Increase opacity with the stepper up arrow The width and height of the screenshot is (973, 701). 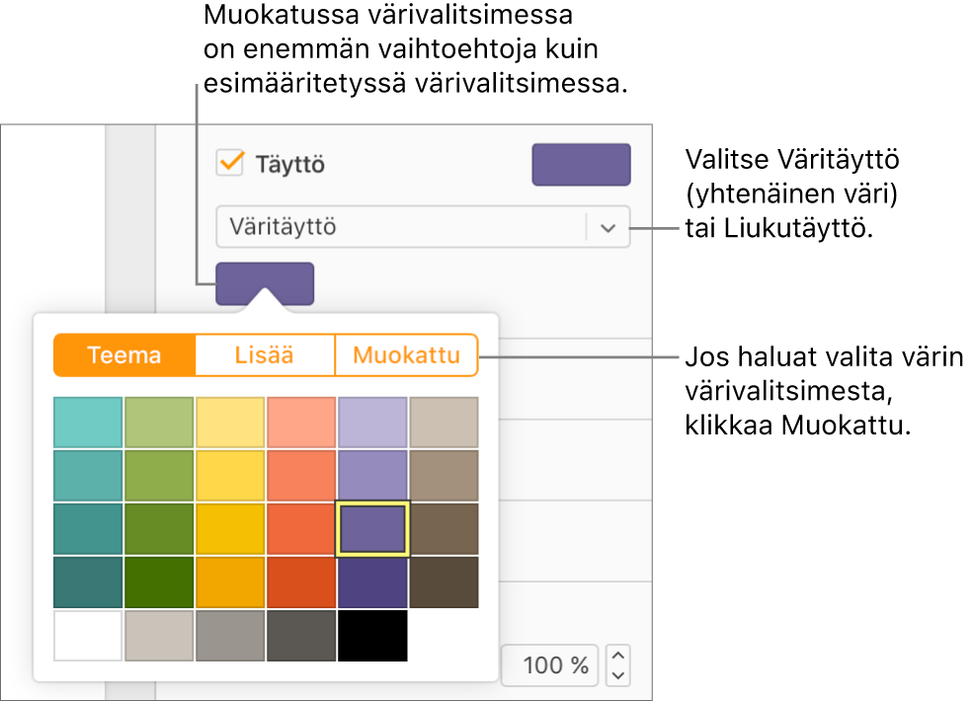pos(618,656)
